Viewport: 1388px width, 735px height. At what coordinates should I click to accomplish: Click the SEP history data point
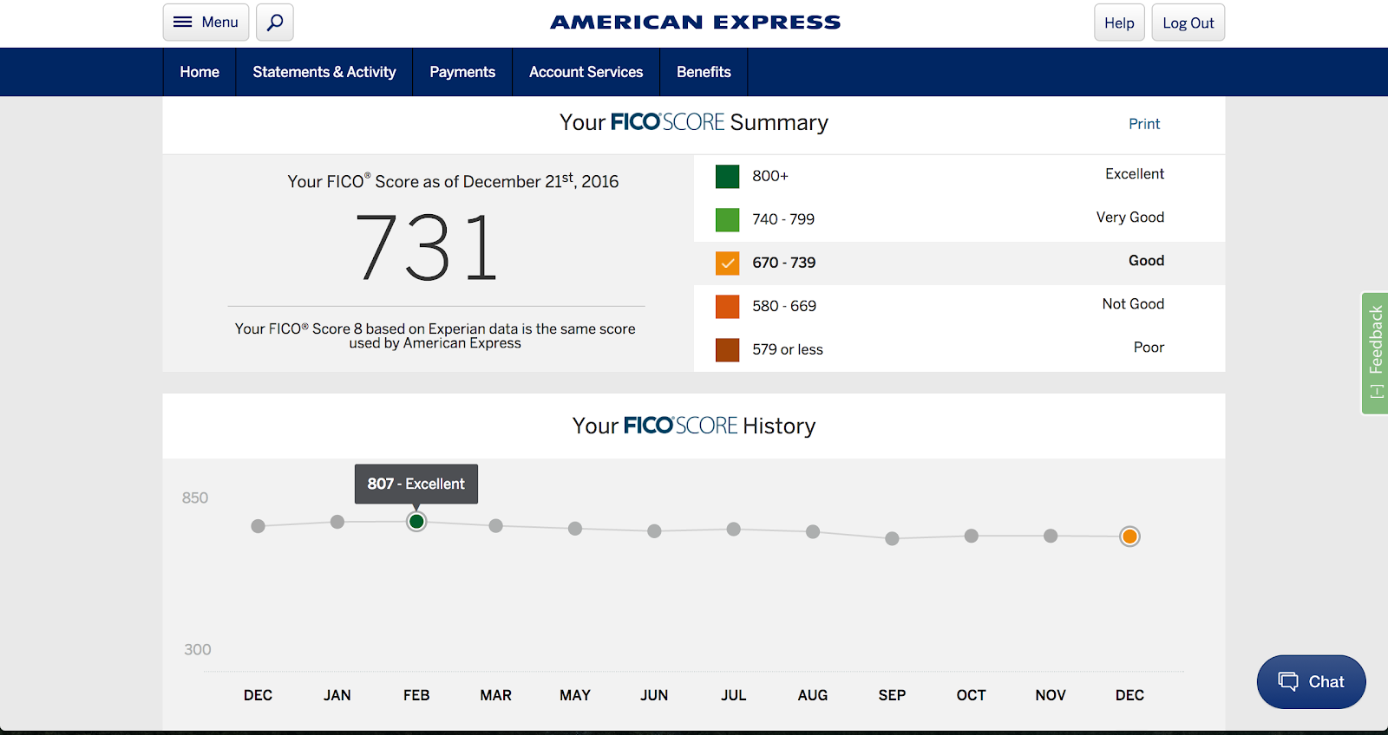(x=892, y=539)
